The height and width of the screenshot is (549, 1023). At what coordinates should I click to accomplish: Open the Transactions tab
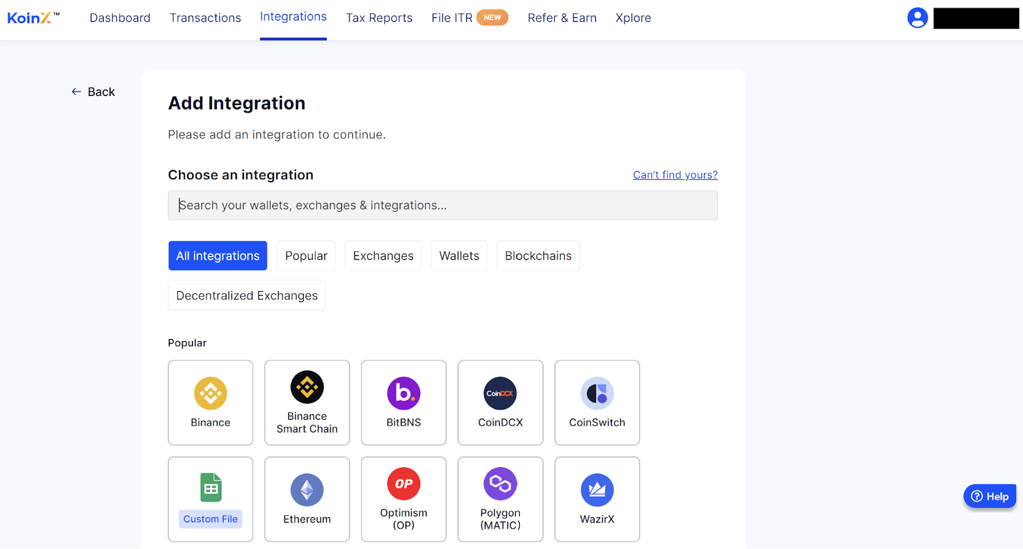tap(205, 18)
